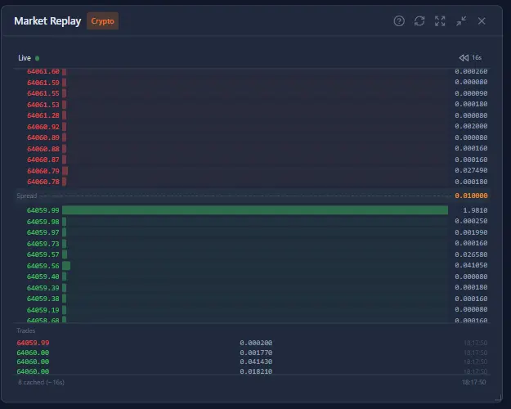This screenshot has width=511, height=409.
Task: Click bid size 0.026580
Action: (471, 254)
